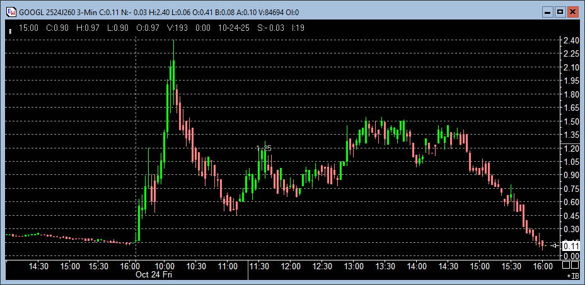Click the Oct 24 Fri date label

click(x=154, y=275)
